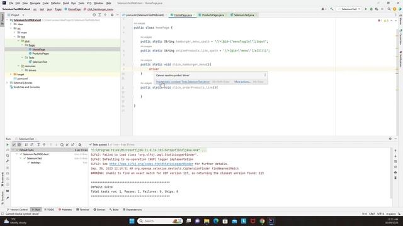Image resolution: width=403 pixels, height=226 pixels.
Task: Open the Terminal tool window tab
Action: click(x=82, y=210)
